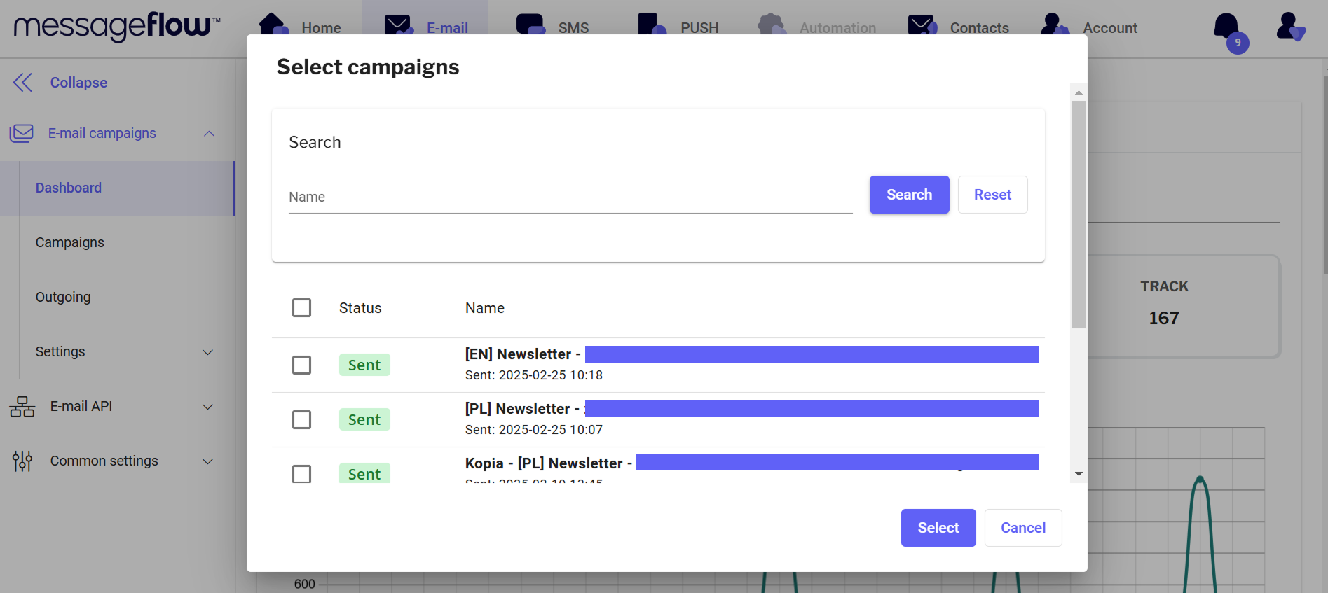Check the select-all checkbox in the table header
The image size is (1328, 593).
(301, 308)
